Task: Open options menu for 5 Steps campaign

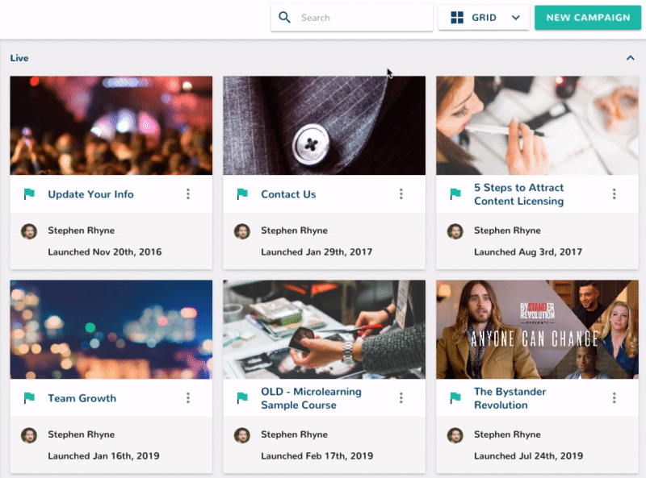Action: pos(615,194)
